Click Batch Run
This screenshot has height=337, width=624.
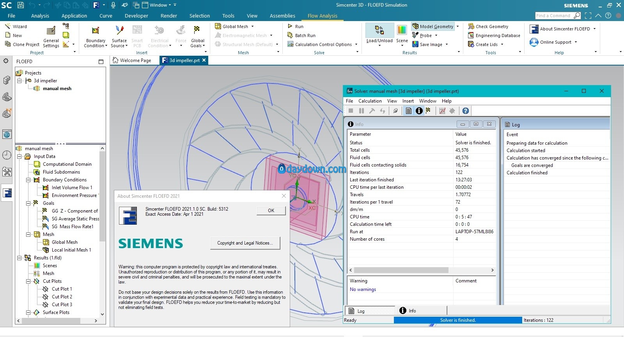[301, 35]
